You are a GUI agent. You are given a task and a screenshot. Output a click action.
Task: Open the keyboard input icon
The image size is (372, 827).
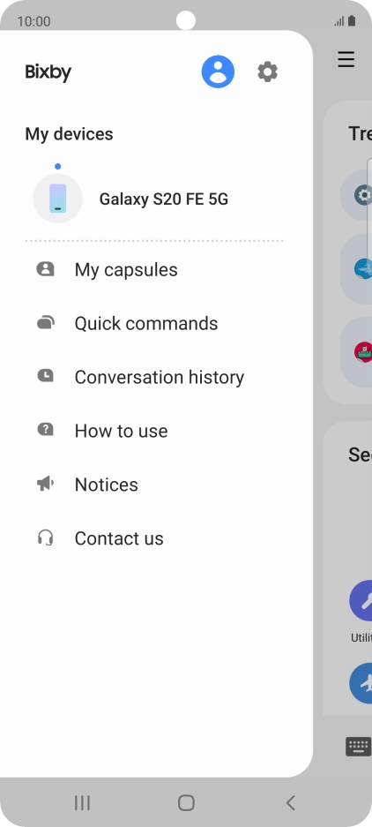click(358, 747)
